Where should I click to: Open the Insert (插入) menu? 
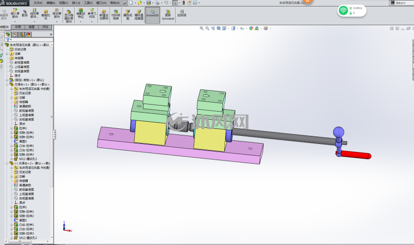click(76, 3)
